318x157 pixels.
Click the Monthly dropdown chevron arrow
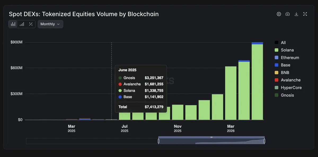[58, 24]
